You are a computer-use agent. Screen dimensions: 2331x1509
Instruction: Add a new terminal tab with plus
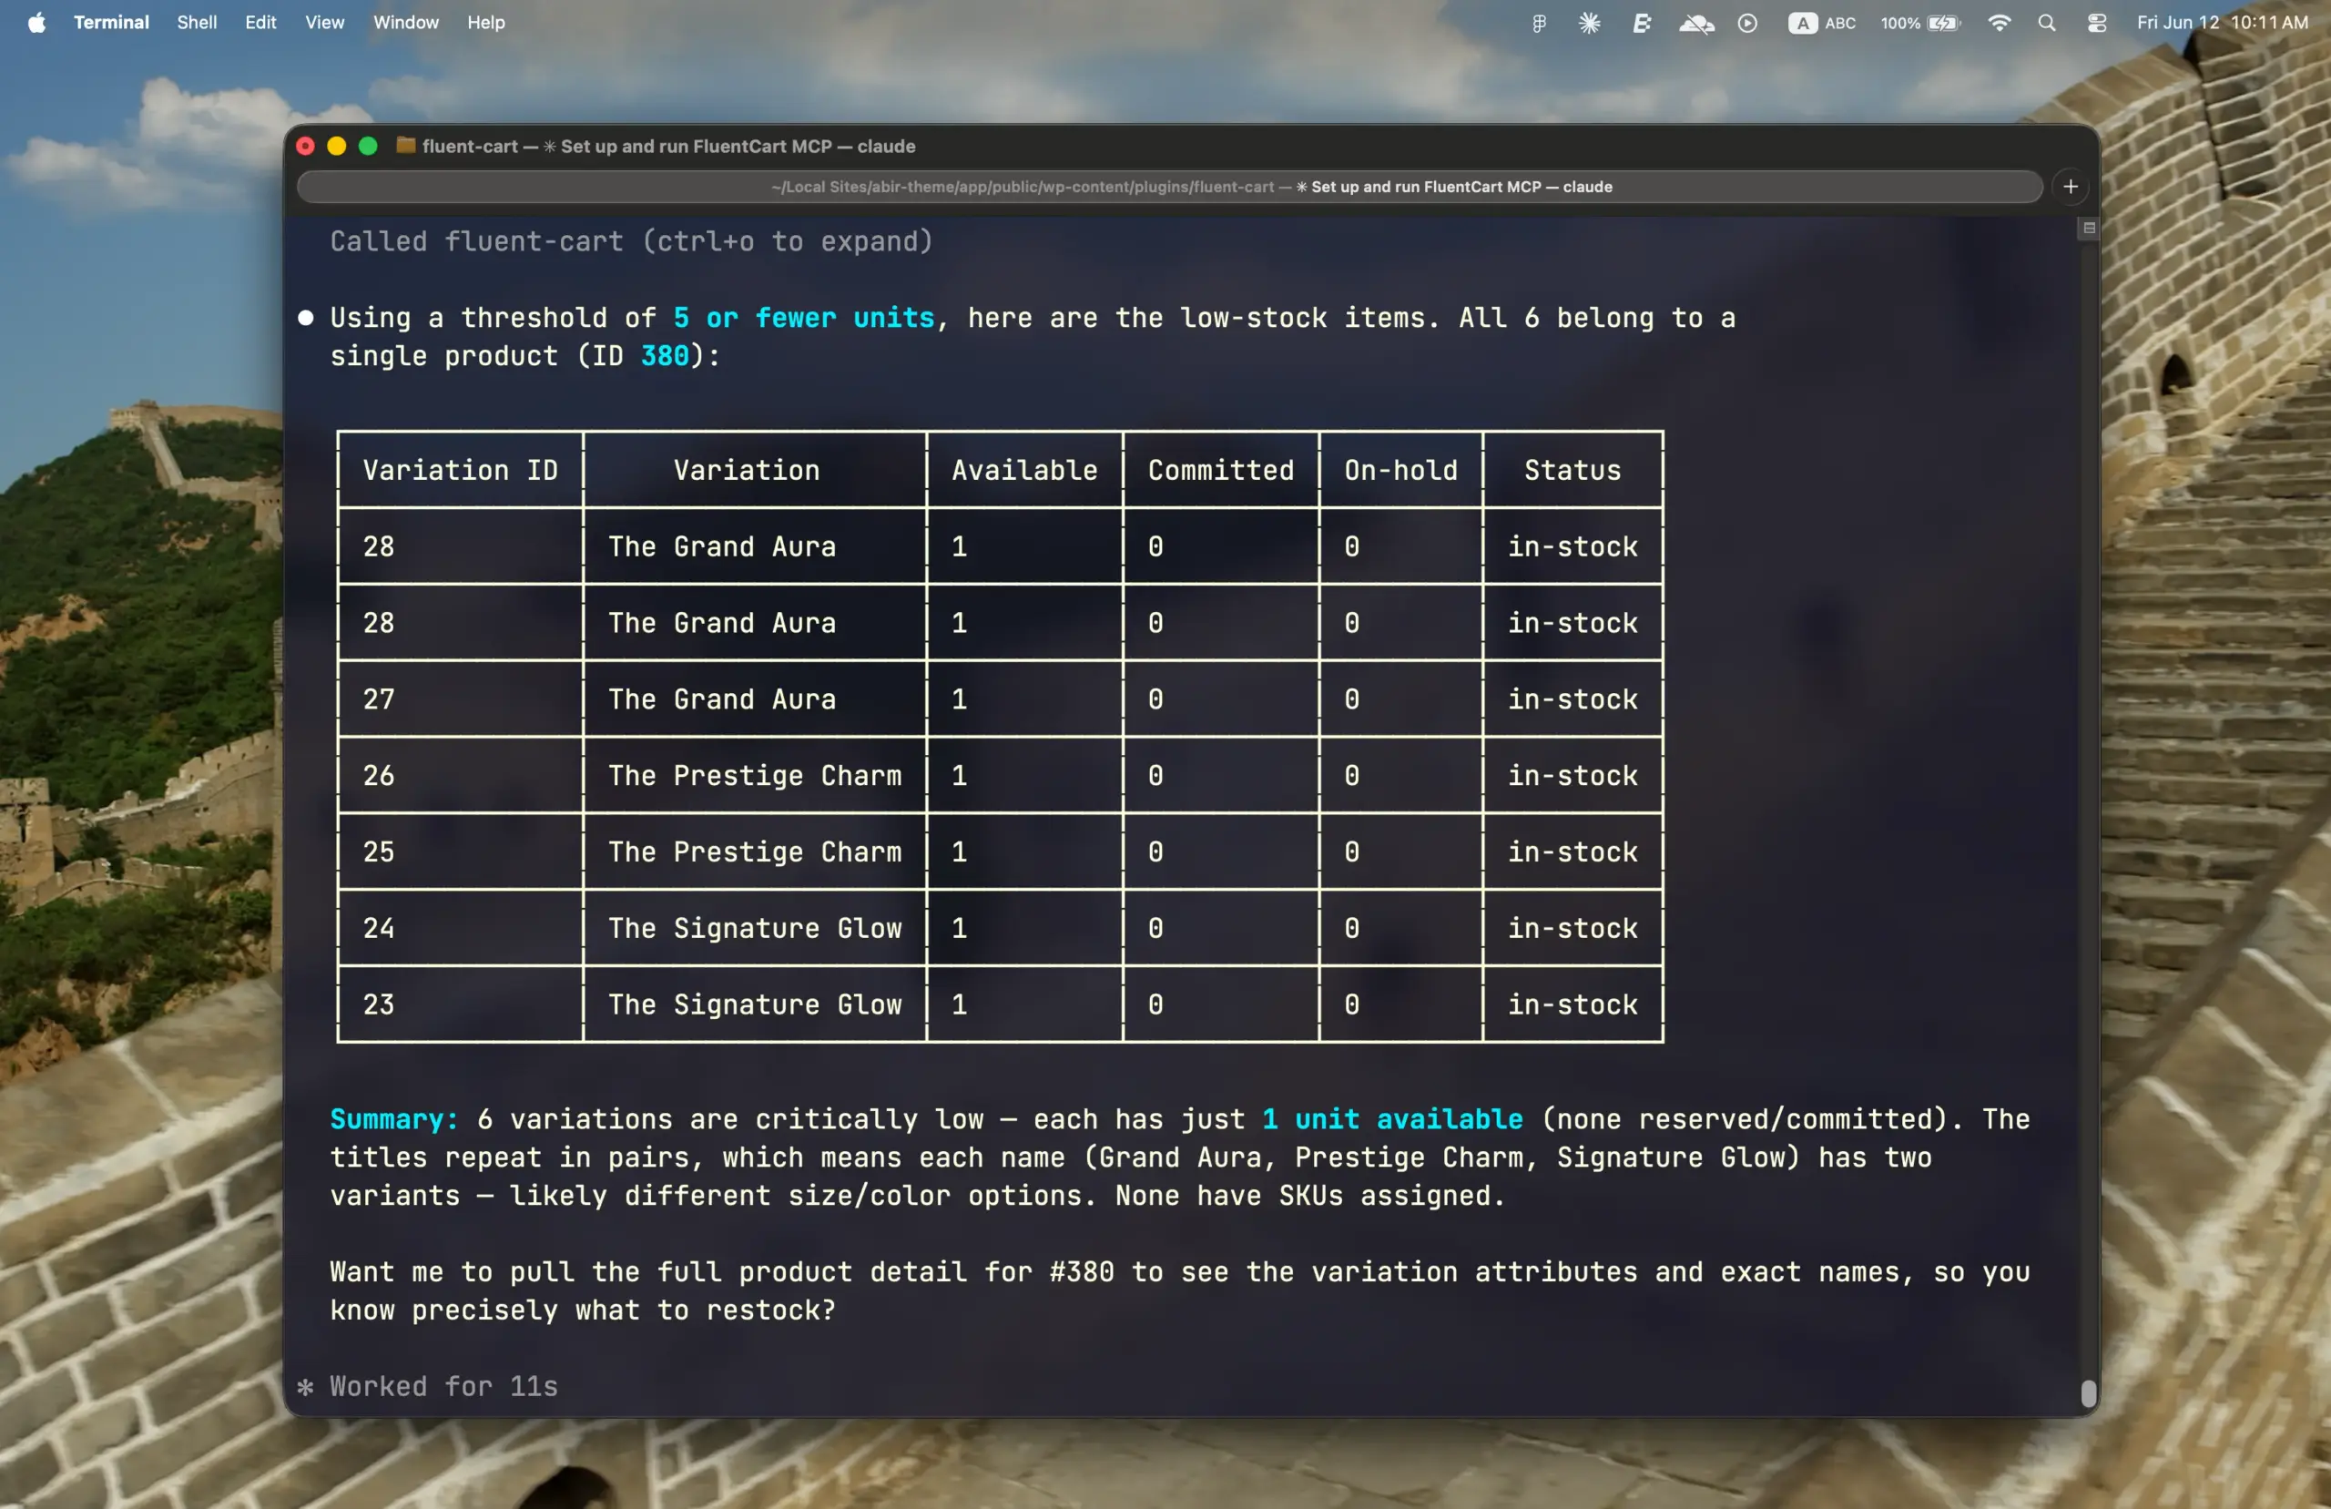[2071, 186]
